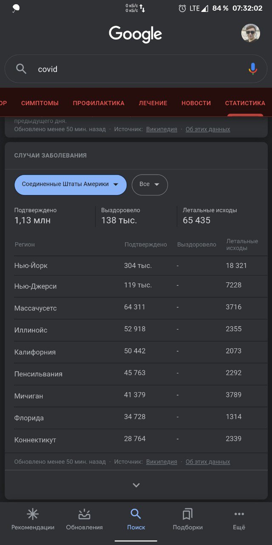The width and height of the screenshot is (272, 545).
Task: Tap the alarm clock status icon
Action: tap(182, 8)
